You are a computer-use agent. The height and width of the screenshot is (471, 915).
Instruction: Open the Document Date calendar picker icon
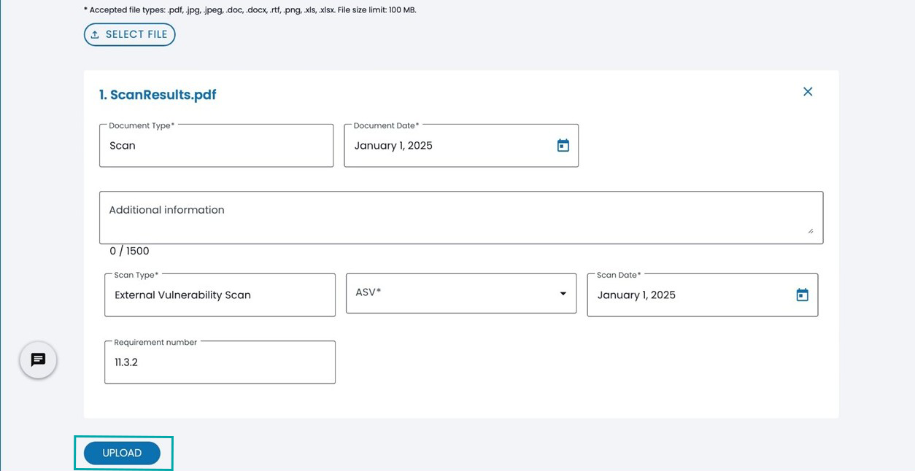tap(563, 146)
